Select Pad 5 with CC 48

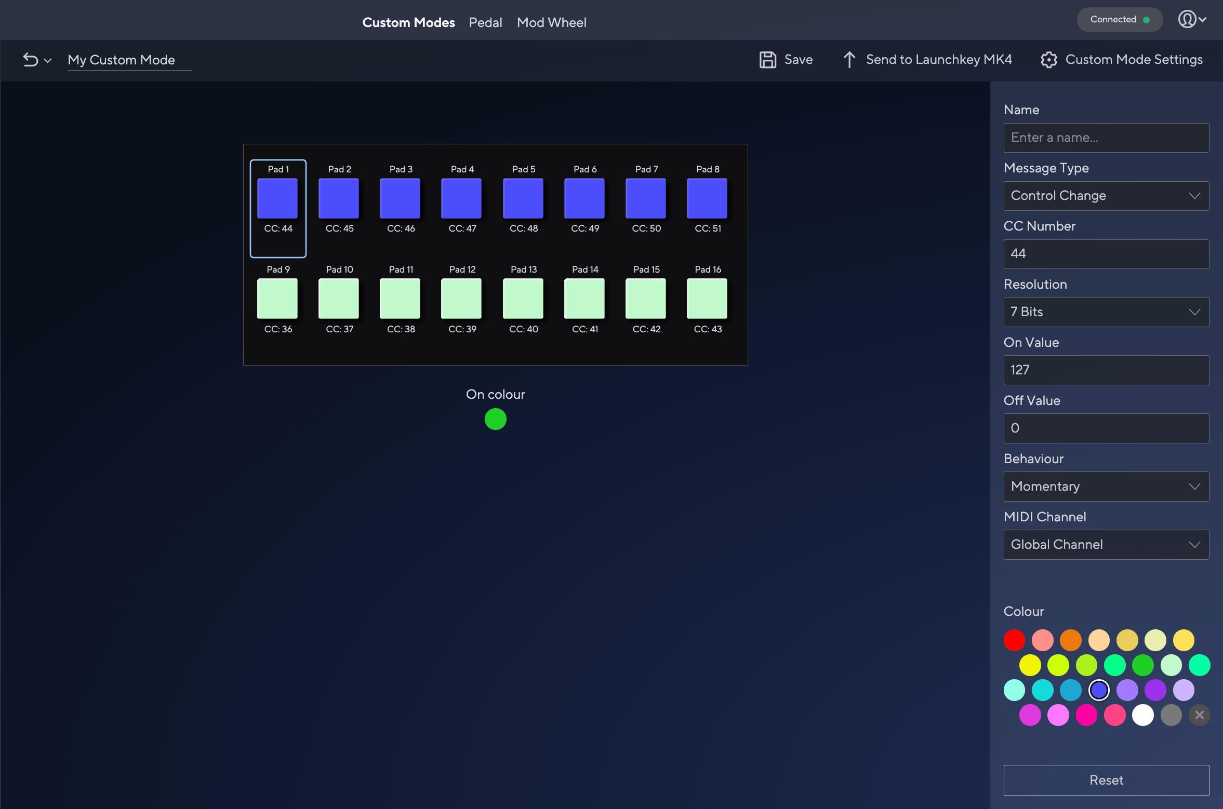point(523,199)
